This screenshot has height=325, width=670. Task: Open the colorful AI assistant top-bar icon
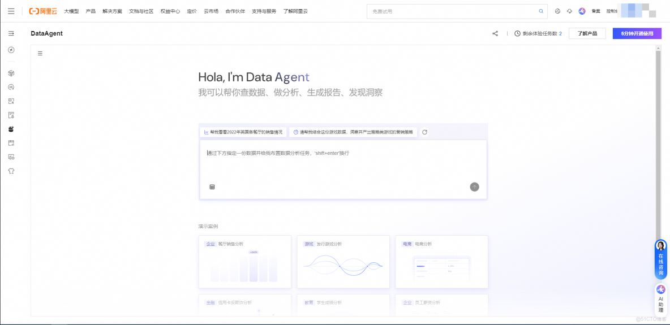tap(582, 11)
